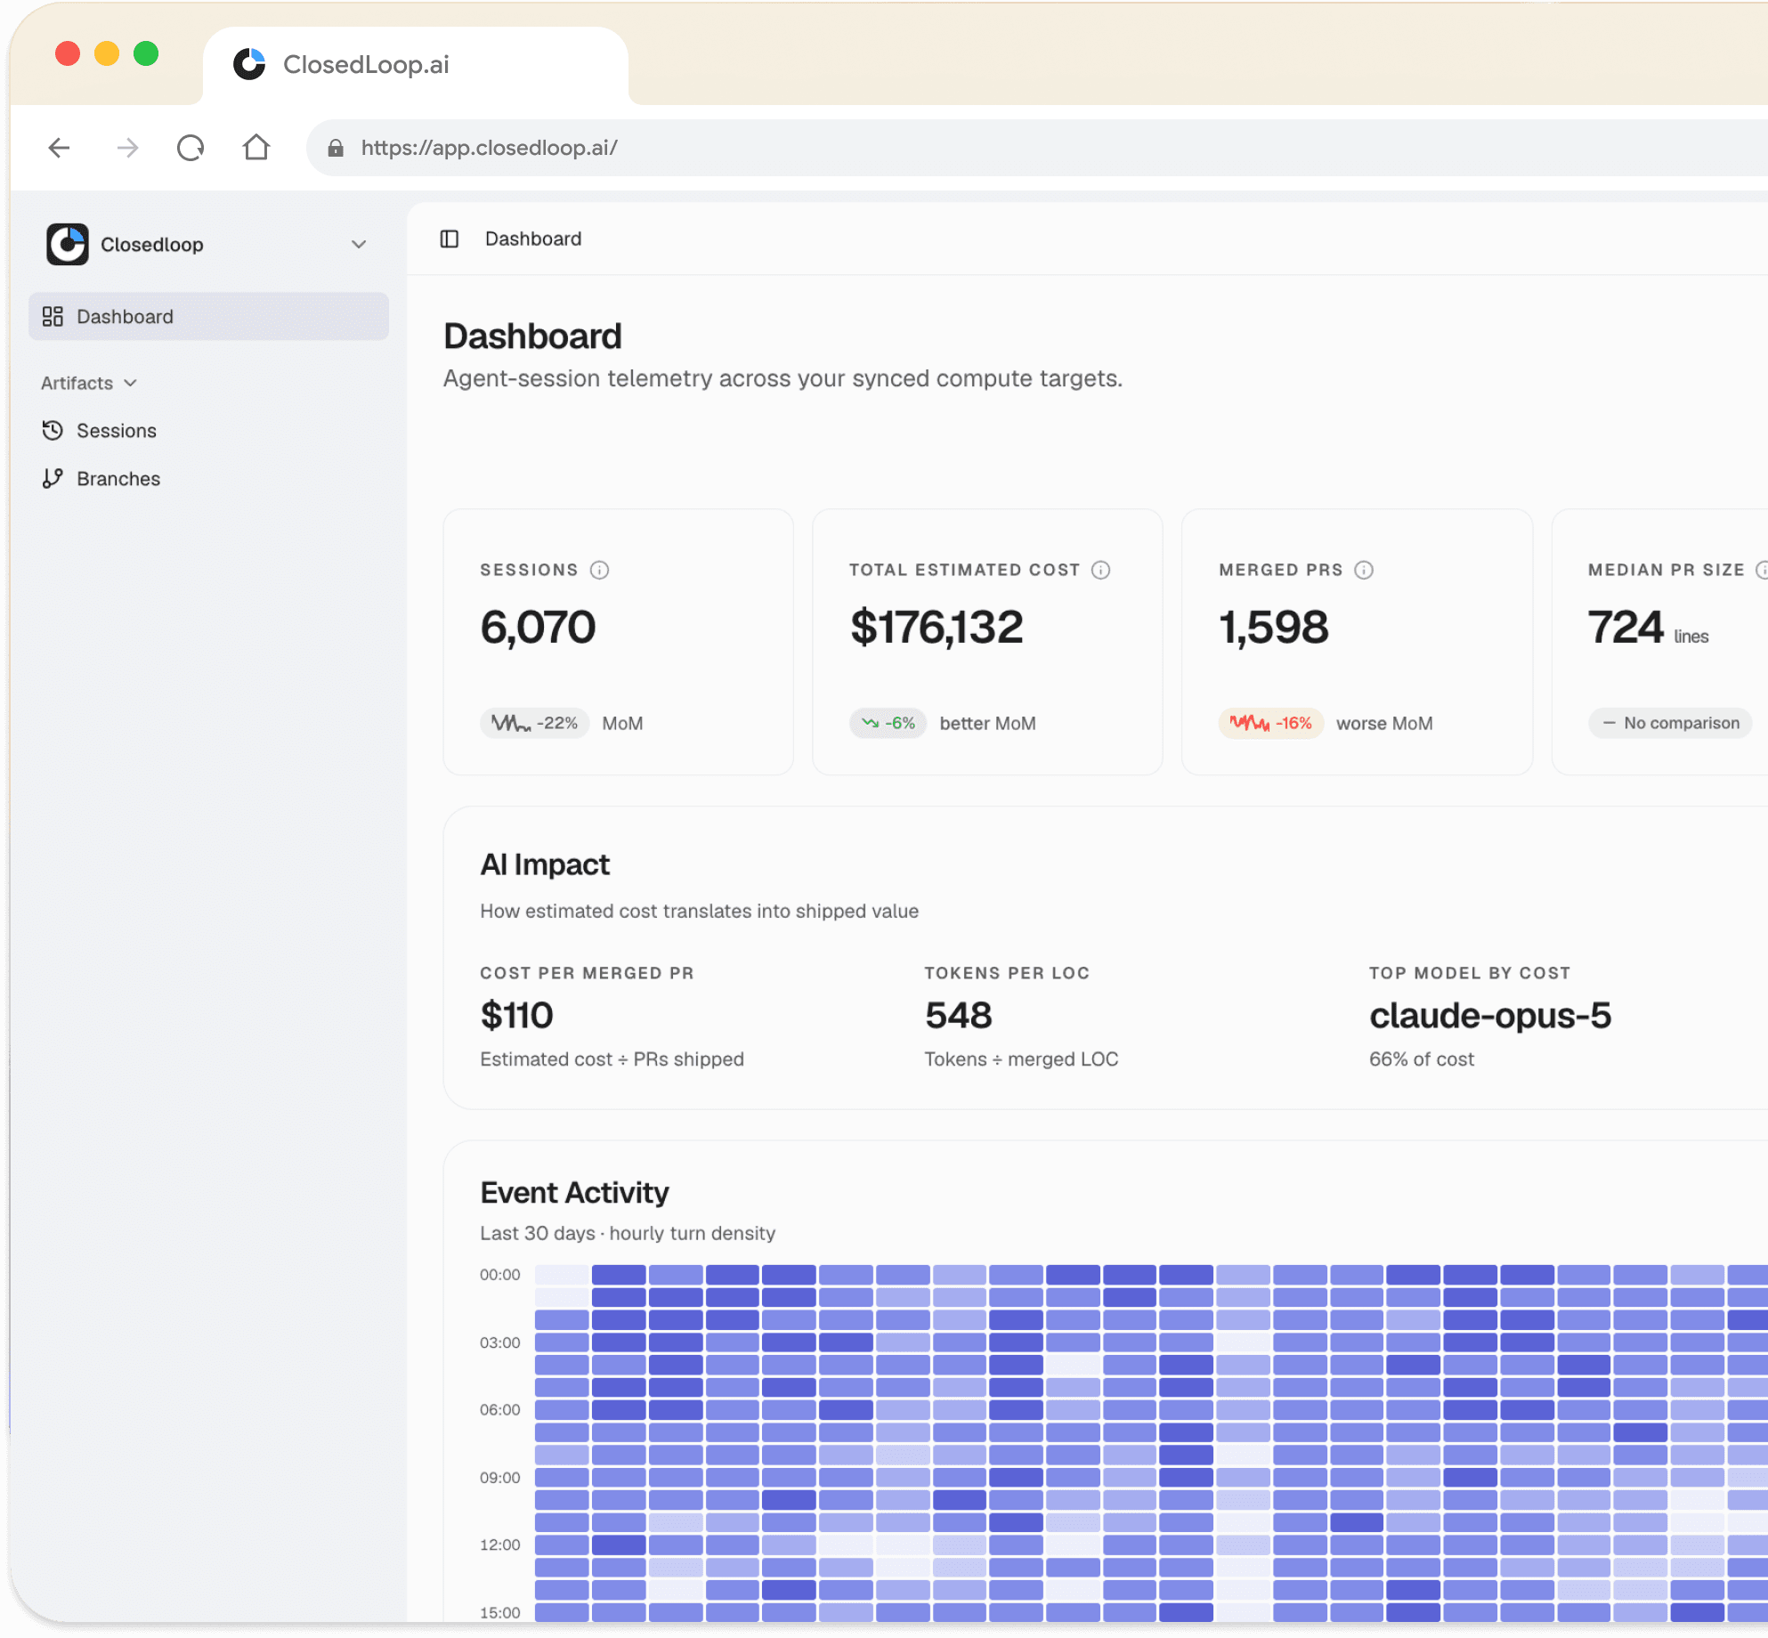The height and width of the screenshot is (1638, 1768).
Task: Click the 09:00 heatmap row label
Action: [x=499, y=1478]
